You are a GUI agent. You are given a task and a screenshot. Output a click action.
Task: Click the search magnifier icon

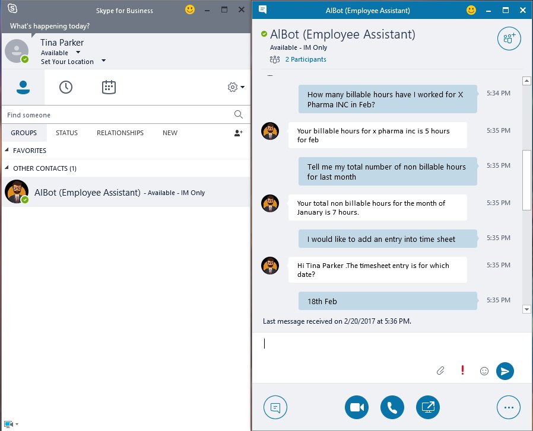(238, 114)
